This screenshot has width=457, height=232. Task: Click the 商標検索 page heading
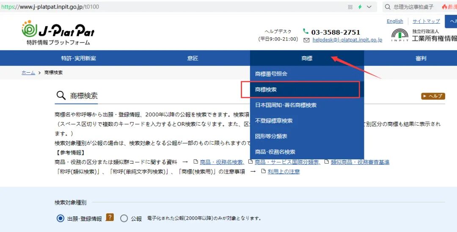84,96
